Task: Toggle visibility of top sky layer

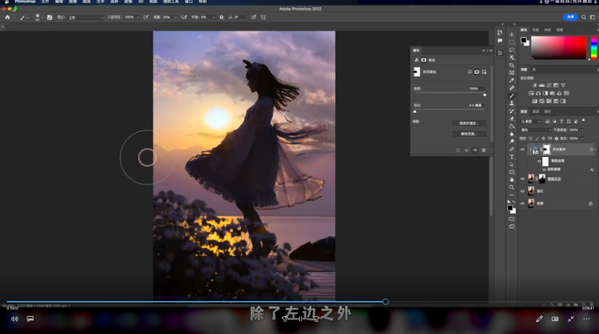Action: tap(522, 150)
